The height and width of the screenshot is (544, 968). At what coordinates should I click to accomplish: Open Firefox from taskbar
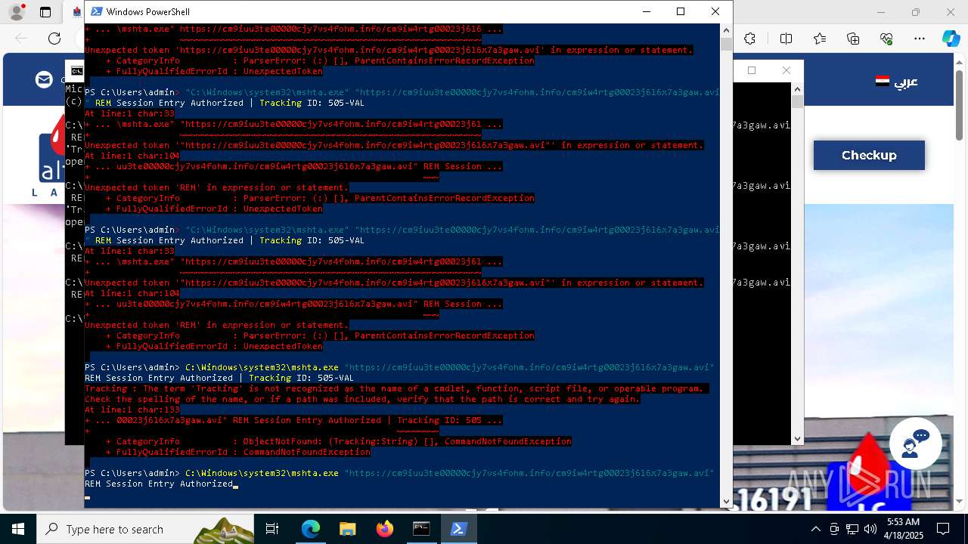[x=385, y=529]
